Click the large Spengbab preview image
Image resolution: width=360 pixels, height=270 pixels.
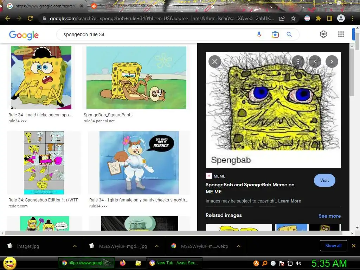(x=273, y=110)
